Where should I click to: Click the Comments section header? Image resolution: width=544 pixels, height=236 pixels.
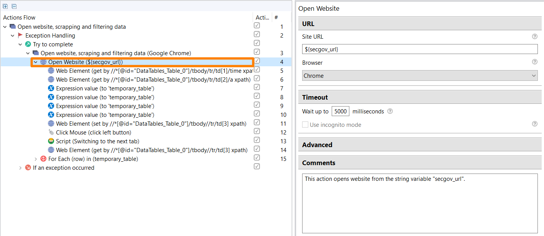(x=420, y=163)
